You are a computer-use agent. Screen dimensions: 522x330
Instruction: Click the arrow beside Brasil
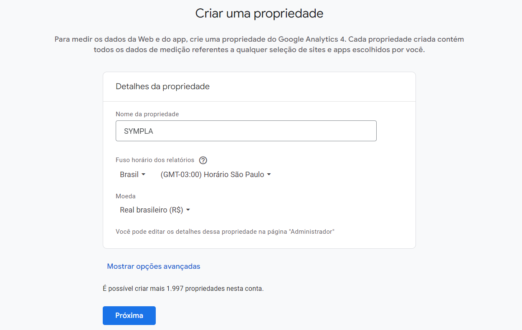coord(143,175)
